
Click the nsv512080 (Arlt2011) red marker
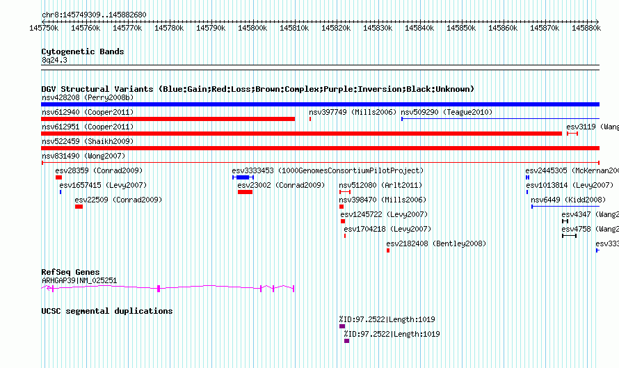[x=345, y=192]
